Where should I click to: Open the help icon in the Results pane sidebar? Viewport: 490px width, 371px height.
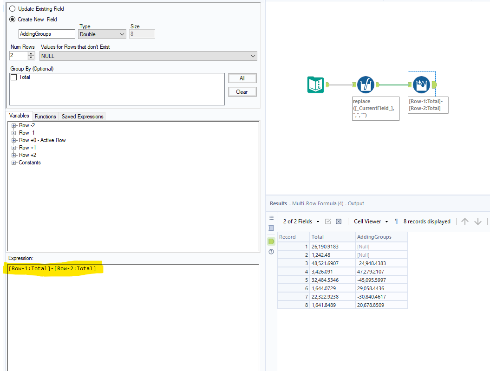click(272, 252)
